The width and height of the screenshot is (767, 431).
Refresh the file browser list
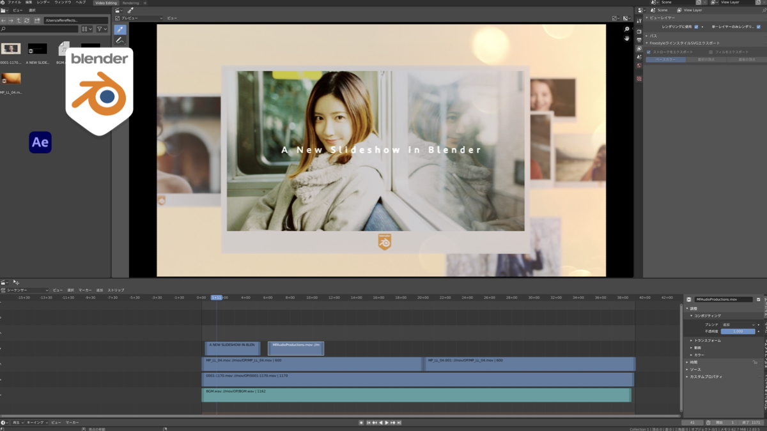coord(26,20)
